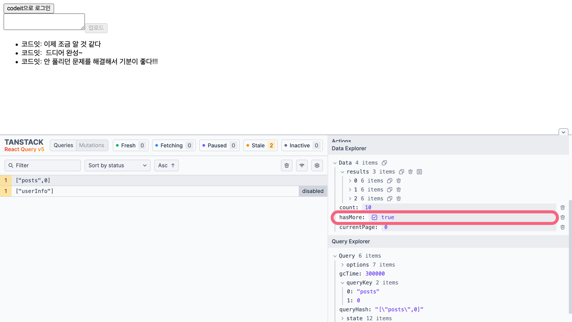Click the clear query cache trash icon
This screenshot has width=572, height=322.
287,165
